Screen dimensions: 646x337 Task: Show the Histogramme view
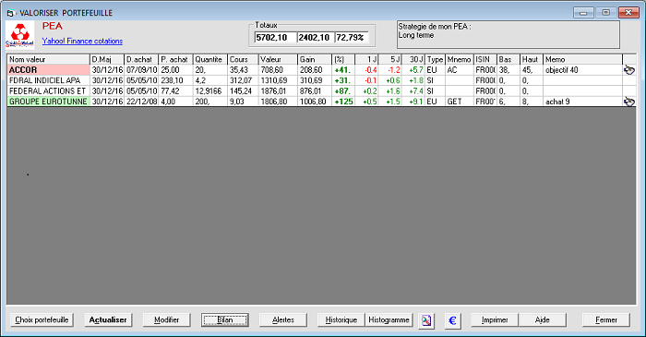(x=389, y=319)
